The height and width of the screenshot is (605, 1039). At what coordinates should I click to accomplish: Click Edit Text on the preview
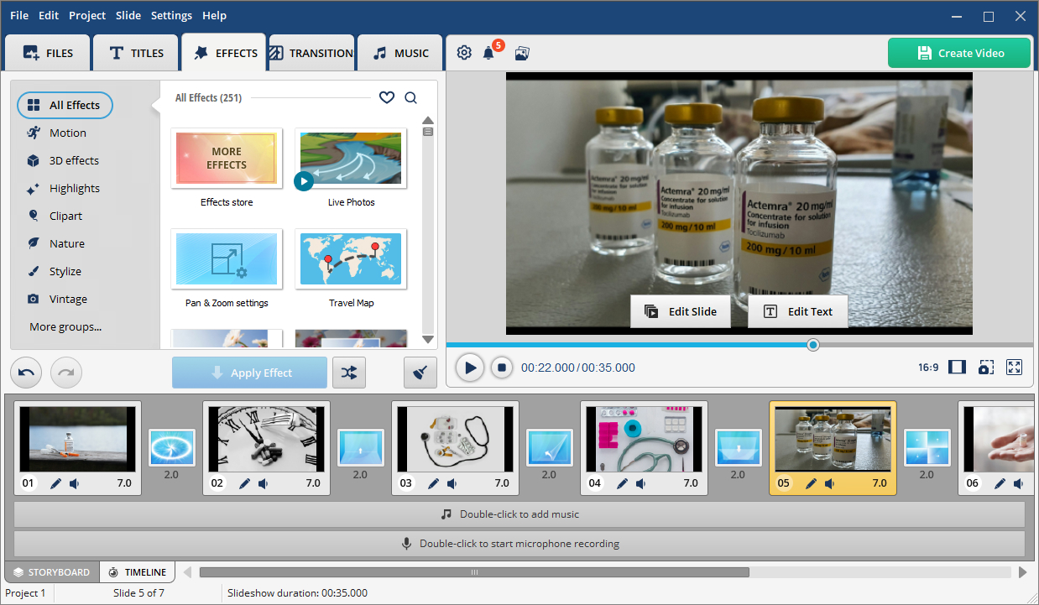(x=798, y=311)
